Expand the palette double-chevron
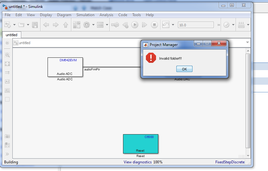The width and height of the screenshot is (268, 171). [x=7, y=154]
